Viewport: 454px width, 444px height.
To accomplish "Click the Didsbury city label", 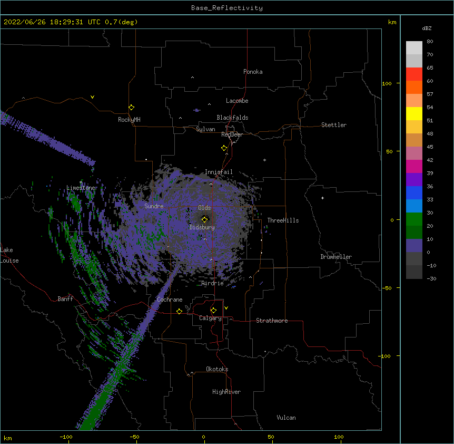I will pyautogui.click(x=202, y=227).
